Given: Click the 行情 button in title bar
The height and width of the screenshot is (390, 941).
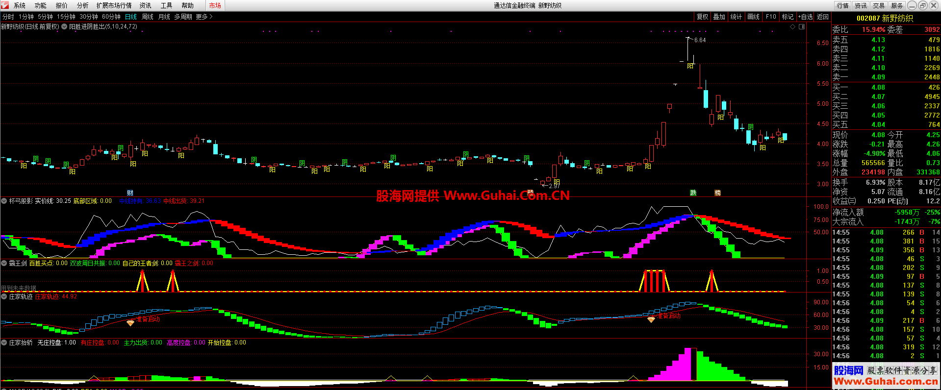Looking at the screenshot, I should point(843,5).
